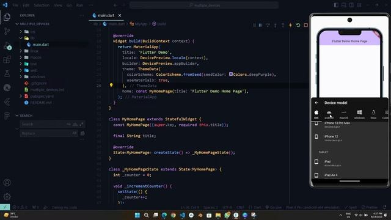Stop debugging with red square icon

coord(305,25)
